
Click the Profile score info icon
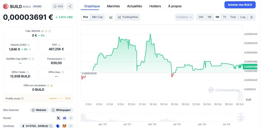(22, 98)
